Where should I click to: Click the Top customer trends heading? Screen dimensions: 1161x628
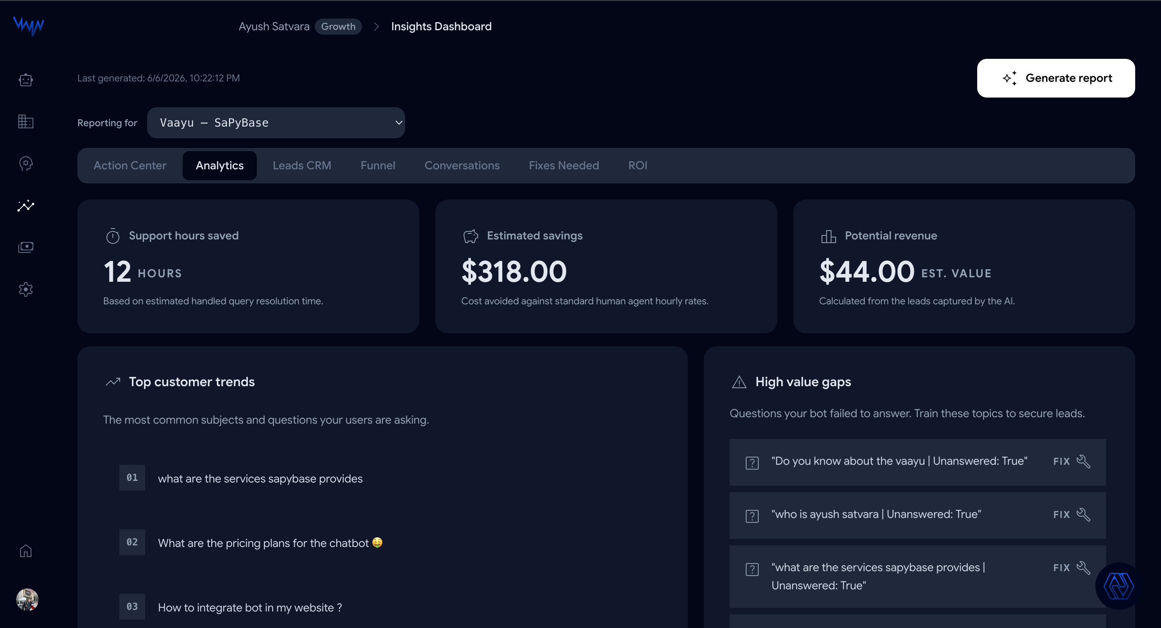point(191,382)
